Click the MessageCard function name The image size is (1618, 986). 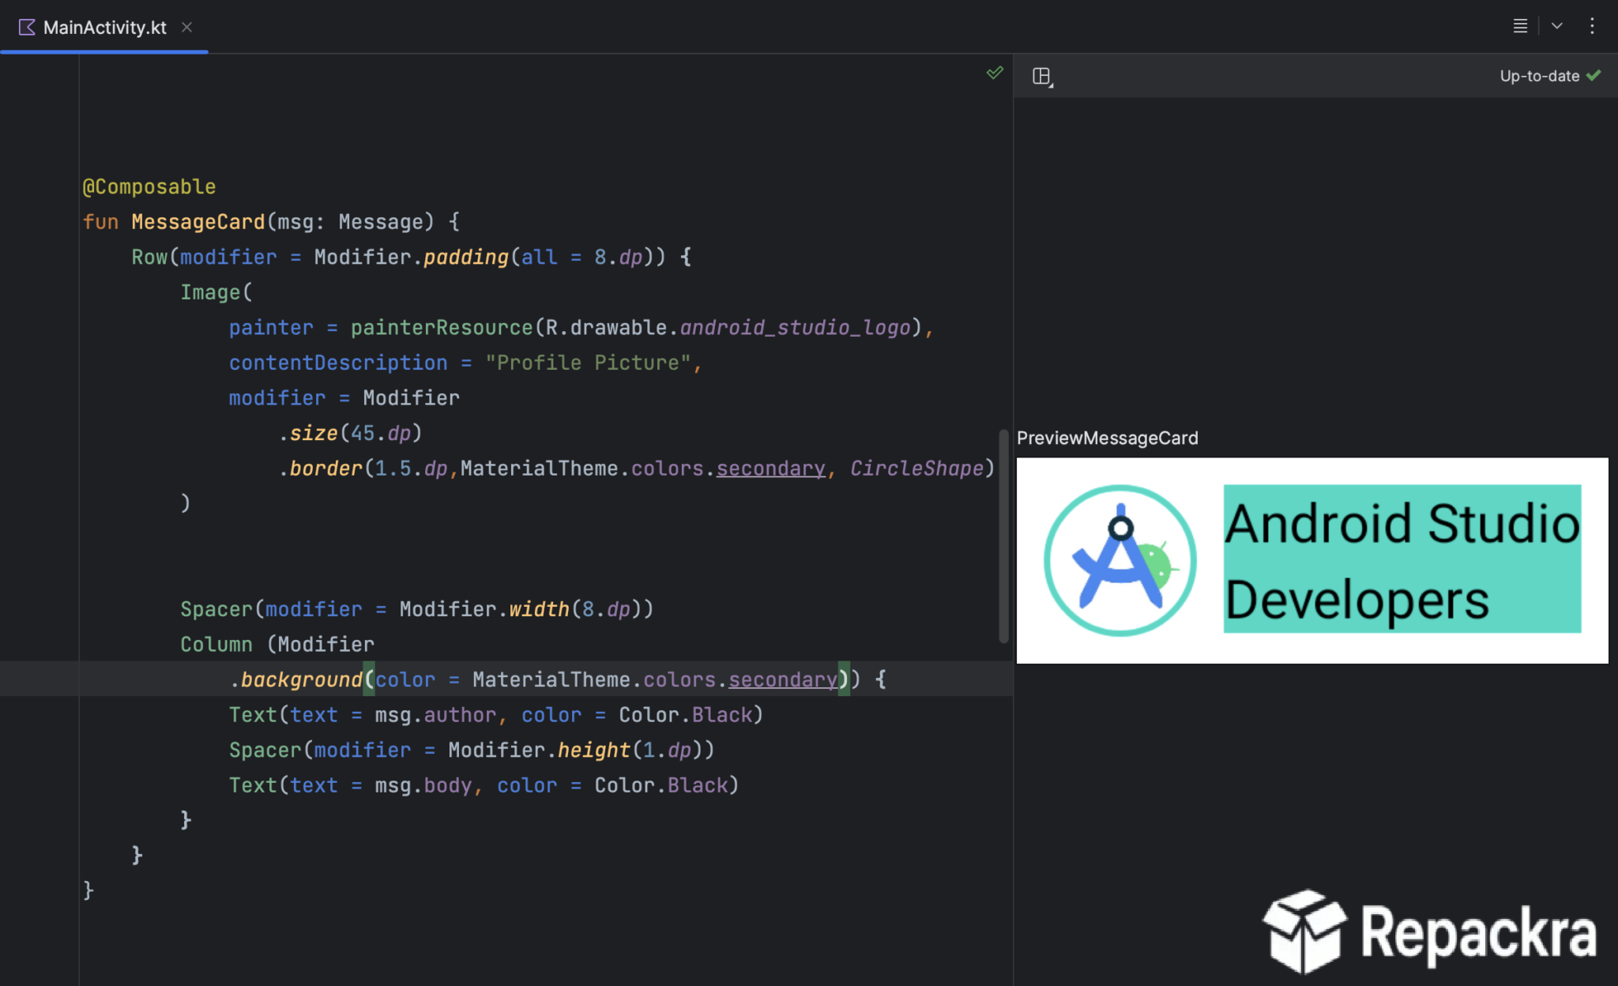(198, 222)
